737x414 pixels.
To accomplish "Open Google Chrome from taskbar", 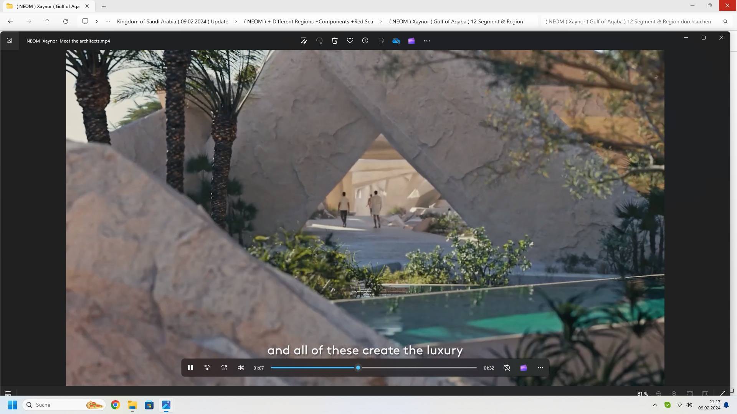I will (x=116, y=405).
